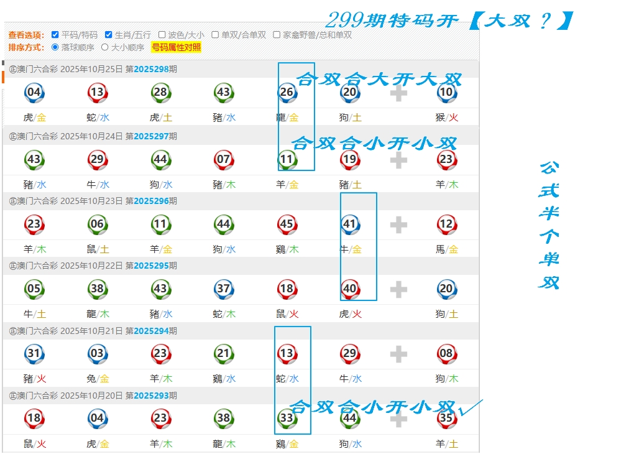Image resolution: width=634 pixels, height=454 pixels.
Task: Select the 落球顺序 radio button
Action: (55, 47)
